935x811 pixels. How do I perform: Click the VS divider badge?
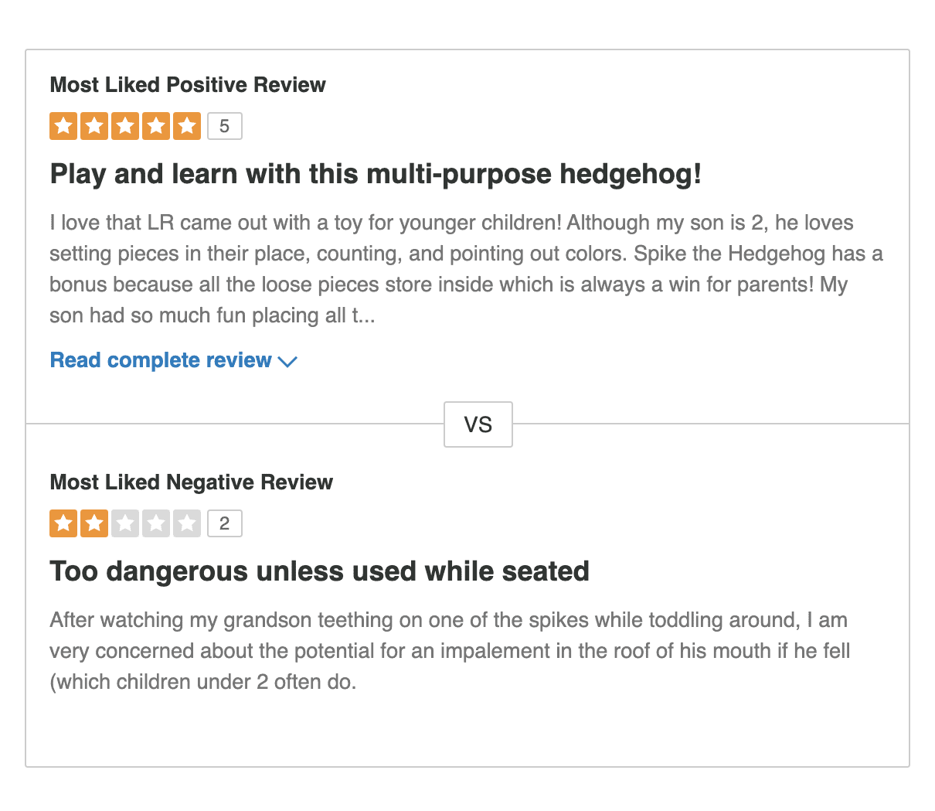(478, 424)
